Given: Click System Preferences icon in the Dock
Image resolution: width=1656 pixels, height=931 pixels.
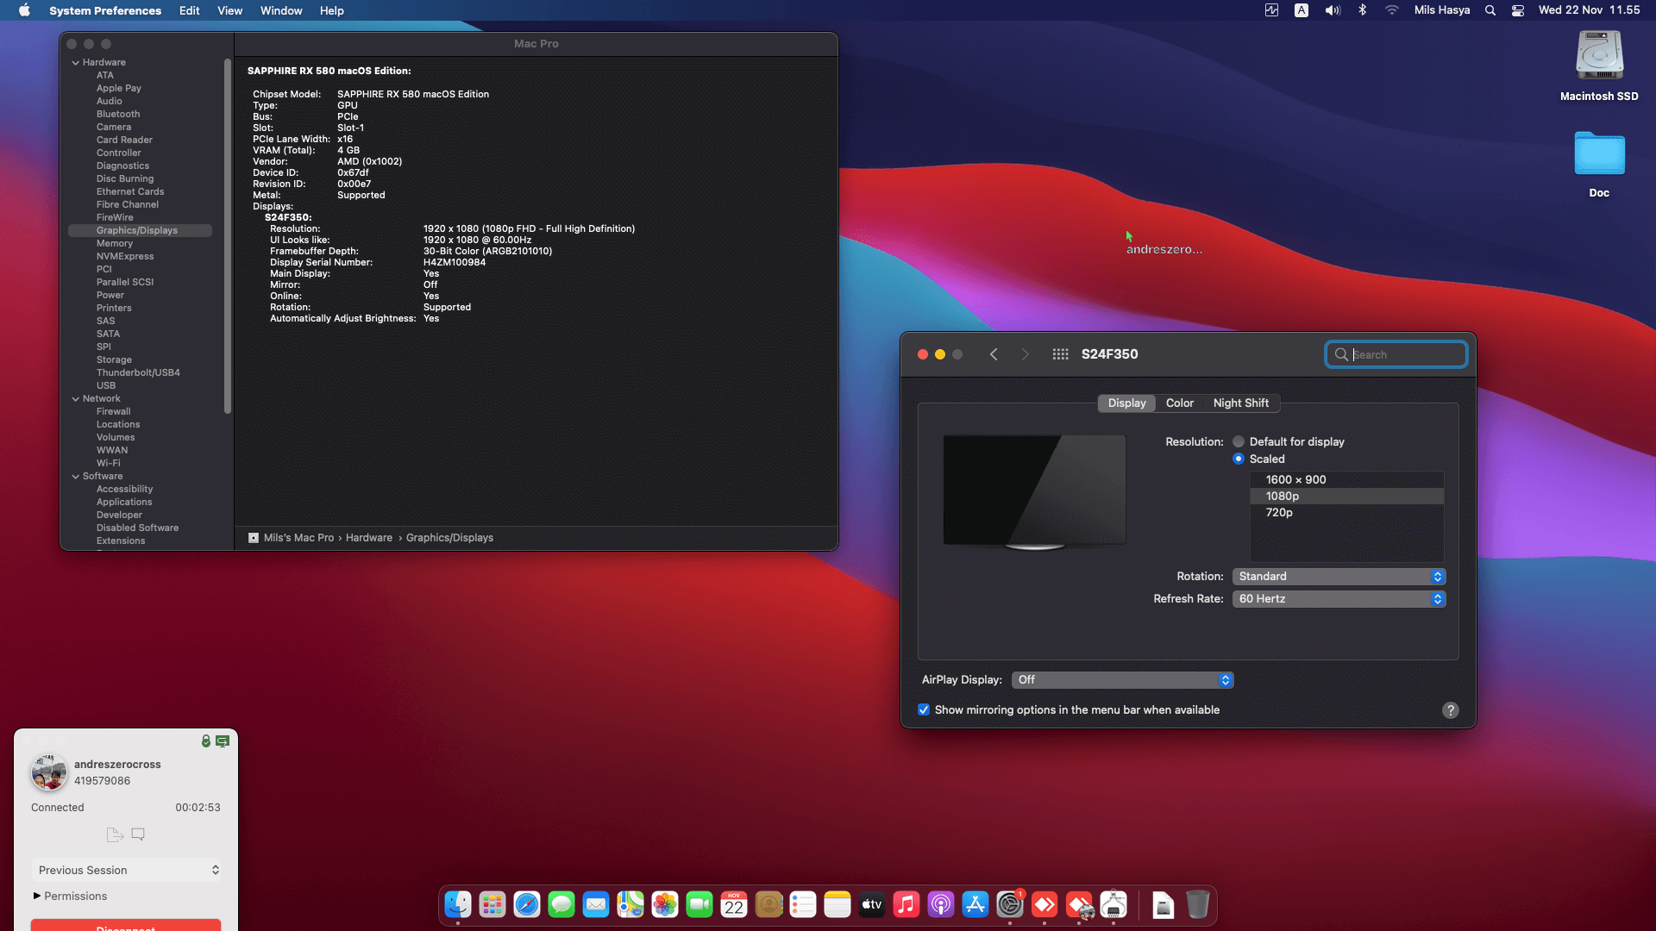Looking at the screenshot, I should click(1010, 904).
